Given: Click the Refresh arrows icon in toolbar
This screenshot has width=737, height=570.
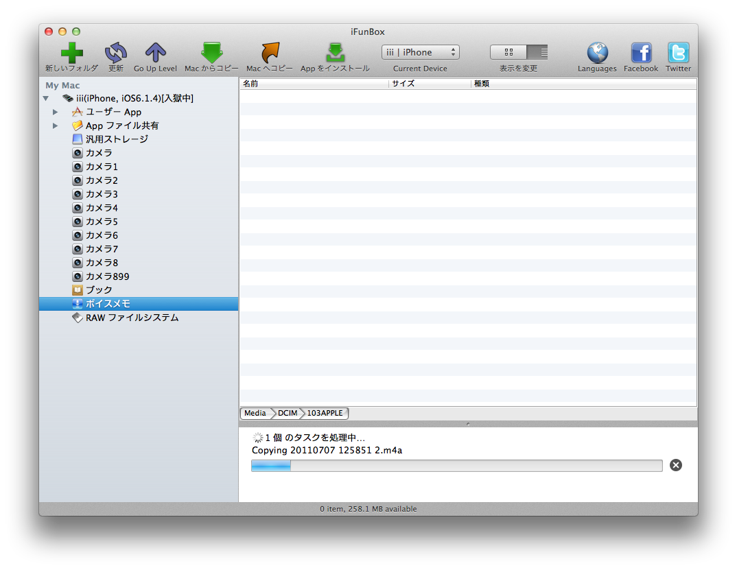Looking at the screenshot, I should [x=115, y=53].
